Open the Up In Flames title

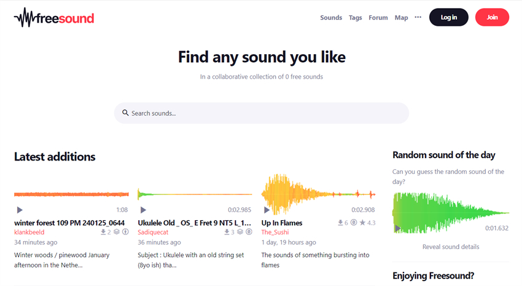point(282,223)
